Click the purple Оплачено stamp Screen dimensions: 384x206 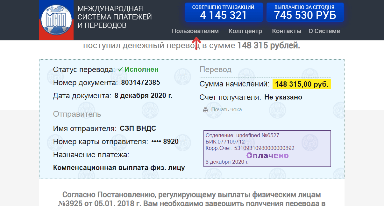click(267, 155)
